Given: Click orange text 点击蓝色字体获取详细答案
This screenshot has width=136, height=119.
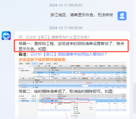Looking at the screenshot, I should (42, 60).
